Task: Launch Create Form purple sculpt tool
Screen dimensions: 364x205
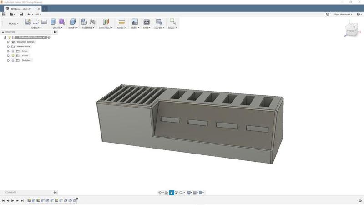Action: pyautogui.click(x=62, y=21)
